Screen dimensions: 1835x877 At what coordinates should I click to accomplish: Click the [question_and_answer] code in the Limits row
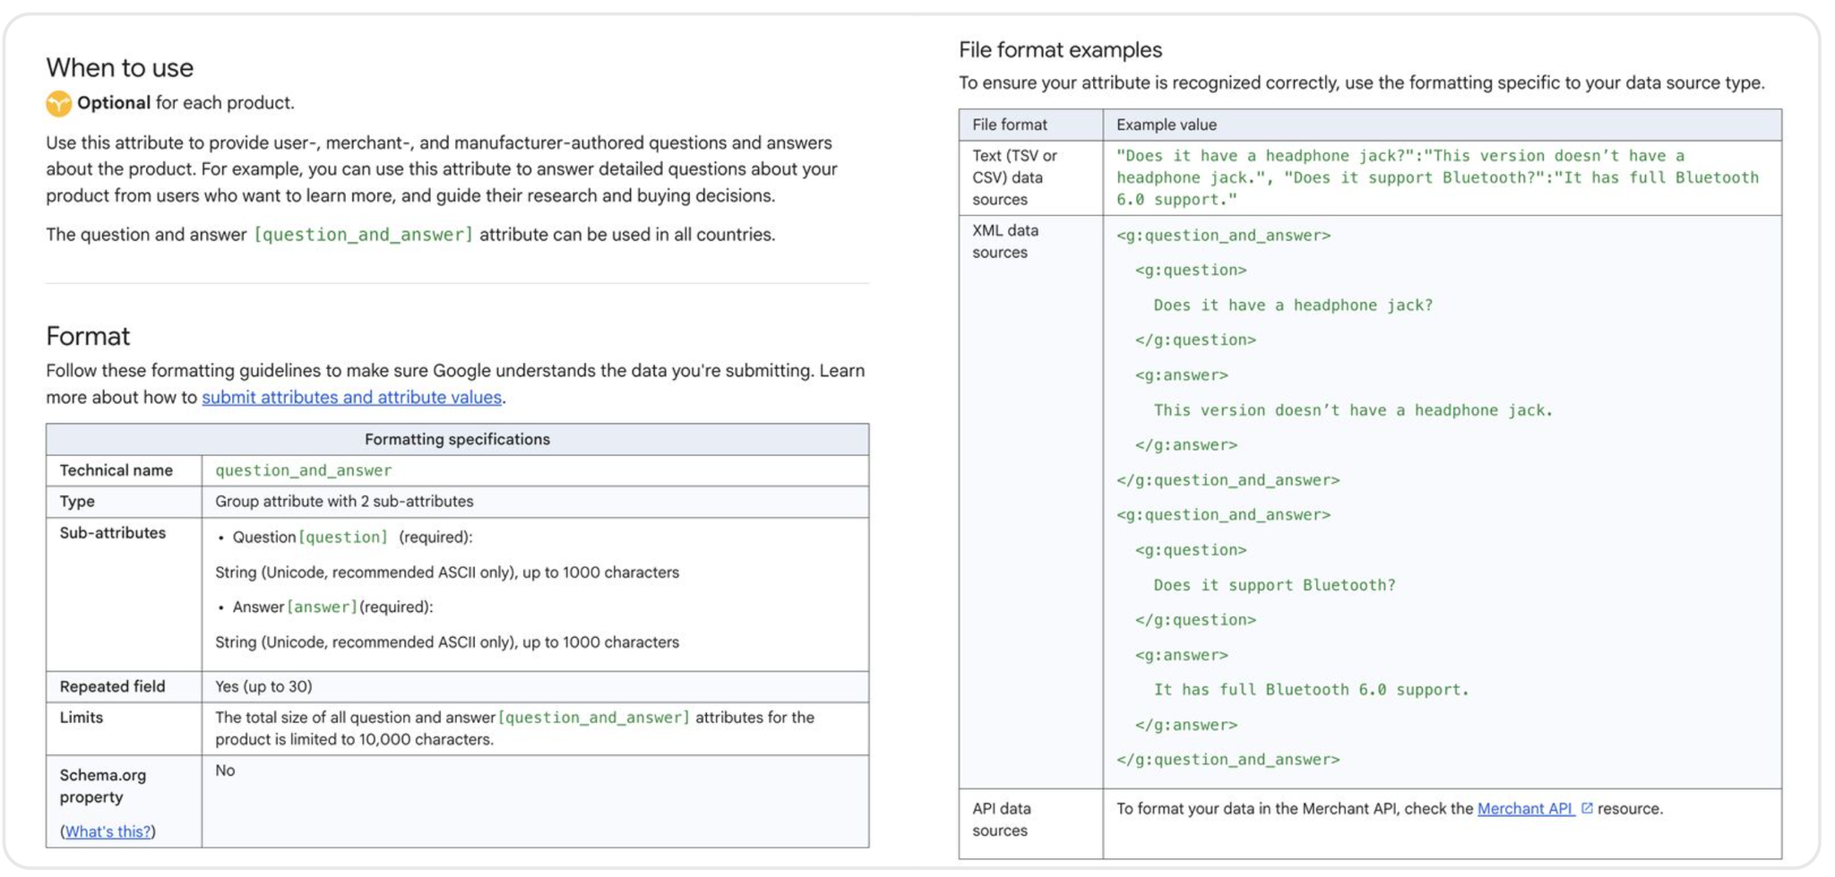(594, 718)
